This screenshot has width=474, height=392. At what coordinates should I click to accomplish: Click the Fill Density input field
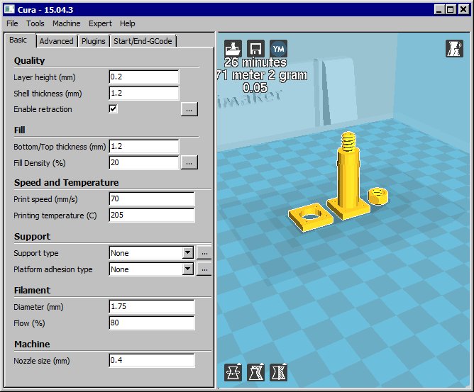click(144, 163)
